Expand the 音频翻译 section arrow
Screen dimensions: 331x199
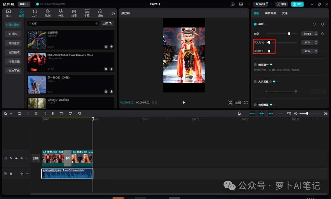pyautogui.click(x=274, y=105)
